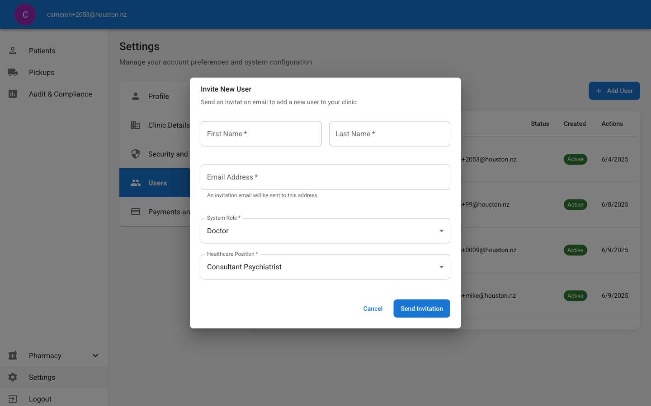Select the Users settings tab
Screen dimensions: 651x406
click(155, 183)
